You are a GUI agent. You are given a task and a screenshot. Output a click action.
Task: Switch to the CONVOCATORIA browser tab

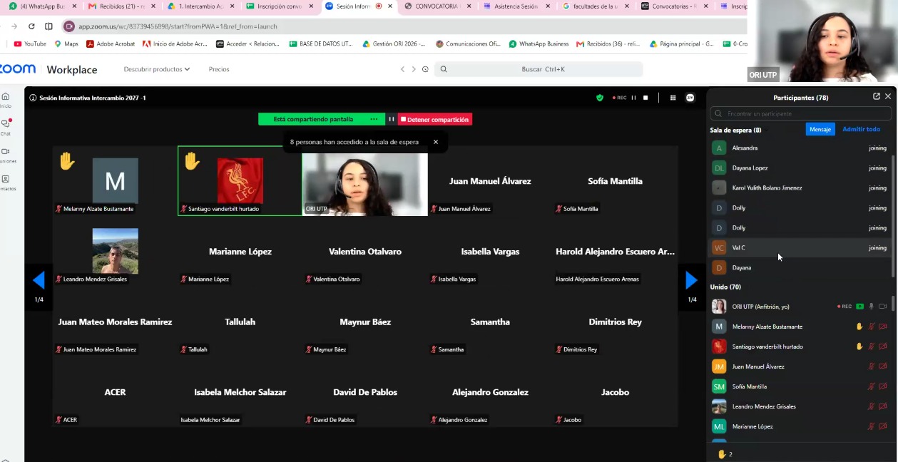coord(437,6)
